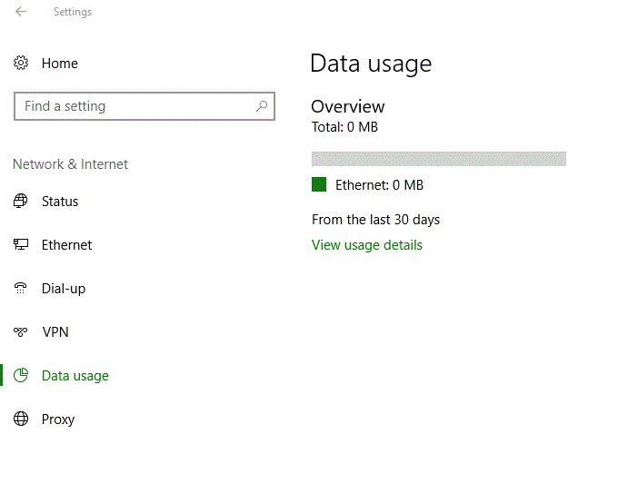
Task: Open View usage details link
Action: coord(367,245)
